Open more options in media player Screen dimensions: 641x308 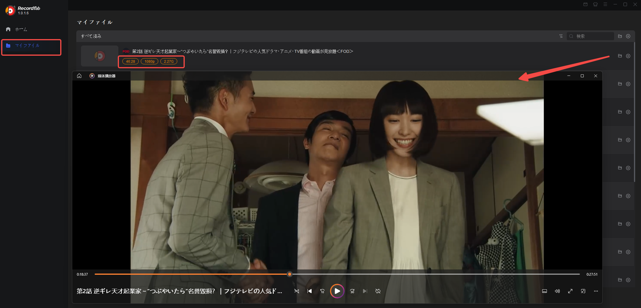point(596,291)
